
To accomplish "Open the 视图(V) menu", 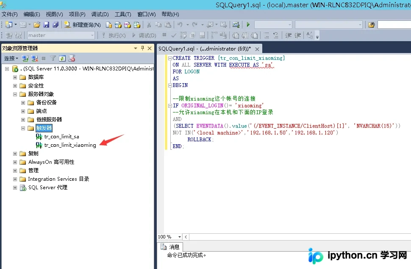I will coord(55,14).
